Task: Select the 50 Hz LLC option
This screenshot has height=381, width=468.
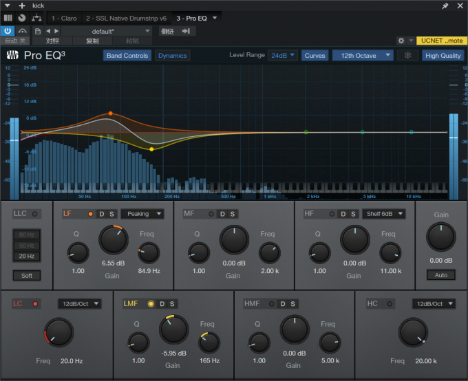Action: pos(27,246)
